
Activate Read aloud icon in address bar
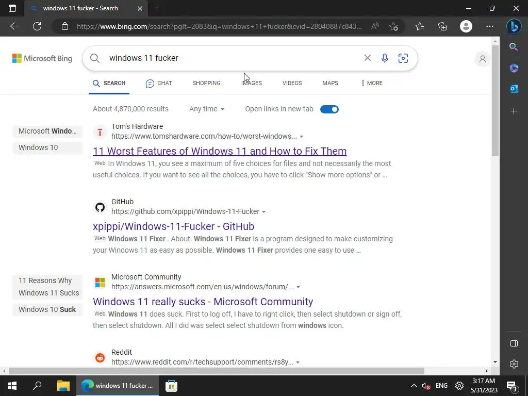375,26
